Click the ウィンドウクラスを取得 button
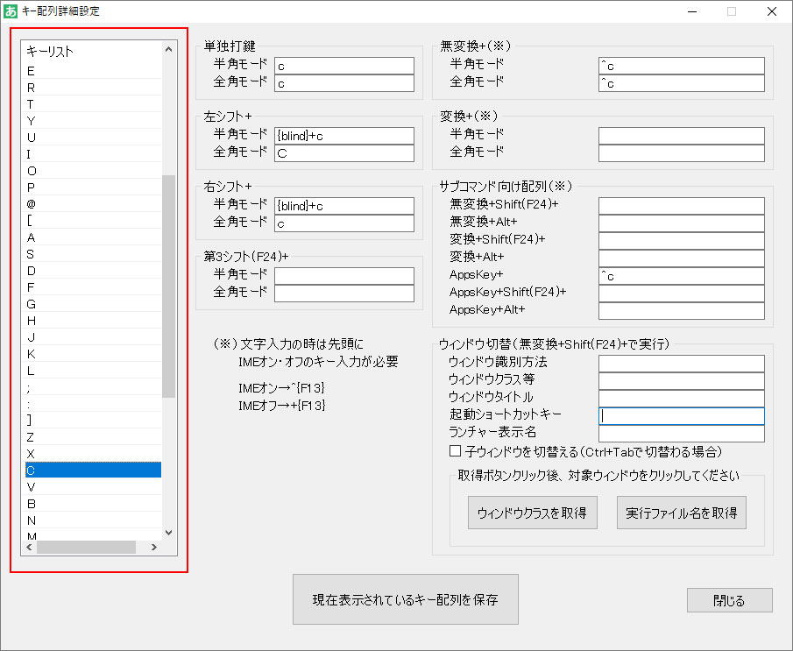The image size is (793, 651). pos(532,512)
